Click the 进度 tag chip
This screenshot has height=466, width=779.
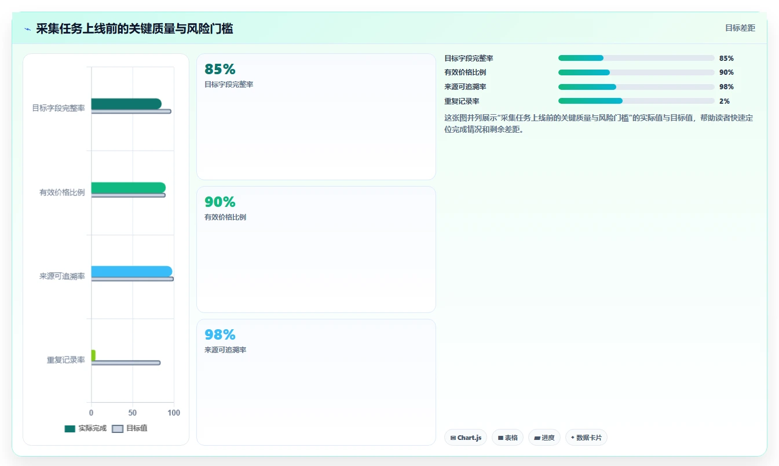(544, 438)
